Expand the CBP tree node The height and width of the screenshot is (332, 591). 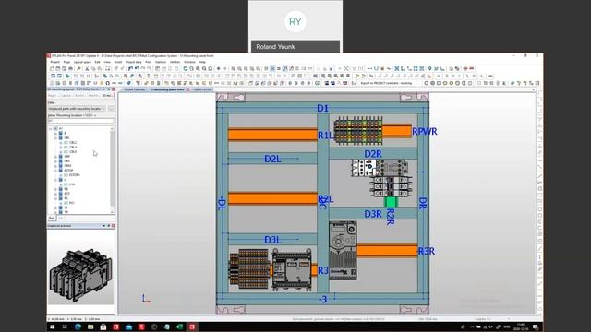coord(55,157)
